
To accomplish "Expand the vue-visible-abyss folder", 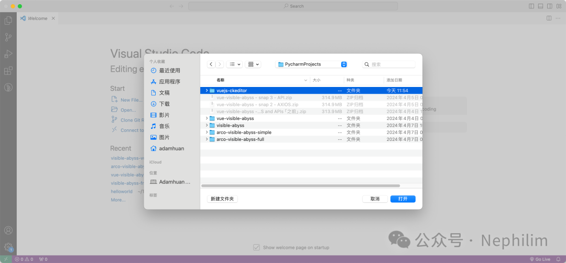I will click(x=206, y=118).
